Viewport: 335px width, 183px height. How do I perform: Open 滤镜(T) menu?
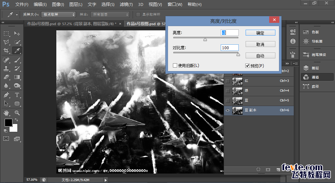point(126,4)
